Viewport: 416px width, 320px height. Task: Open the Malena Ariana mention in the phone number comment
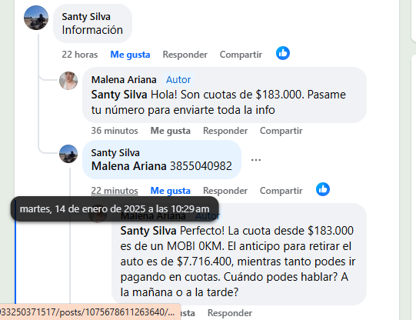coord(128,166)
